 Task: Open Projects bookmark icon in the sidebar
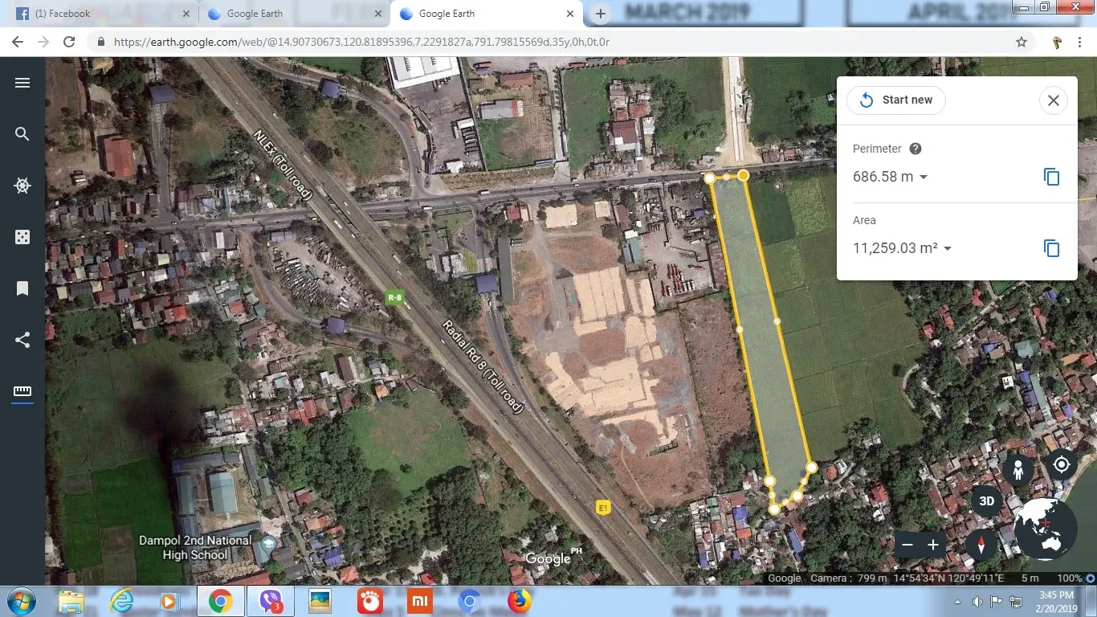point(22,288)
